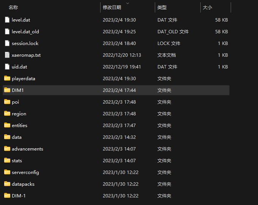Select the playerdata folder icon
Image resolution: width=258 pixels, height=205 pixels.
(7, 79)
